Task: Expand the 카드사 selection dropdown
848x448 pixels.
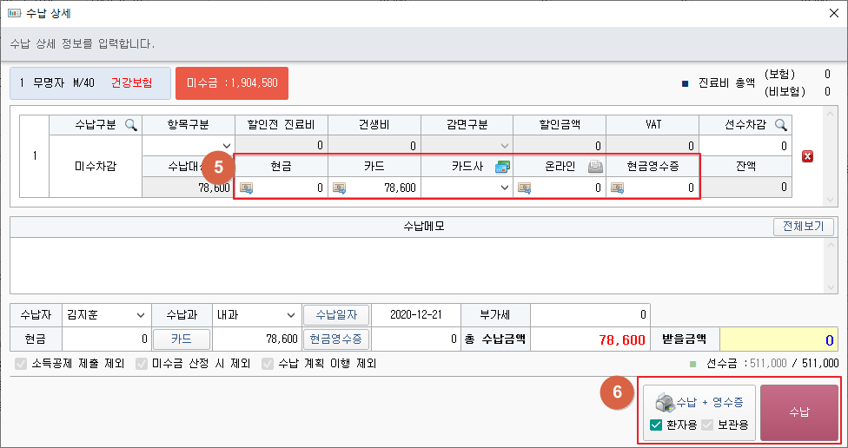Action: (x=503, y=188)
